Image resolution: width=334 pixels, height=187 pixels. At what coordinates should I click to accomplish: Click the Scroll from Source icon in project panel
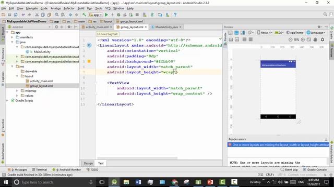point(56,27)
